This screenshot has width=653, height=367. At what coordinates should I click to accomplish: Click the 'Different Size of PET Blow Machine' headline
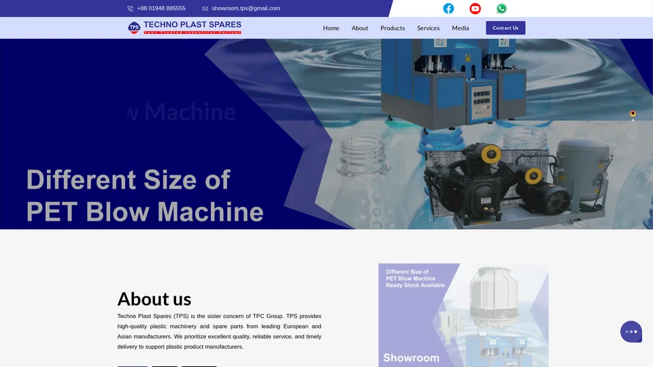coord(145,196)
